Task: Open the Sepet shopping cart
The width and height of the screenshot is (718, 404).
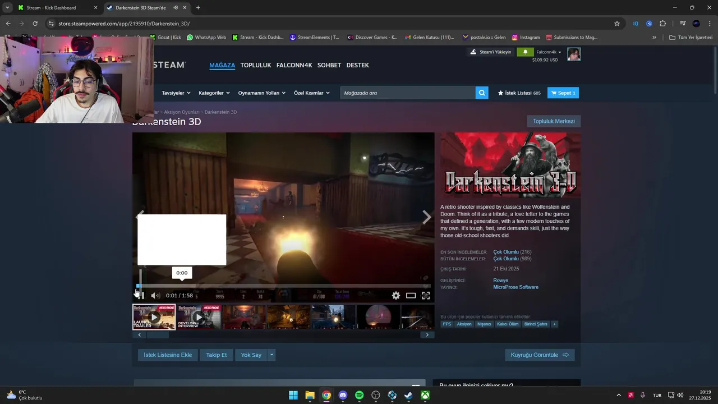Action: tap(563, 93)
